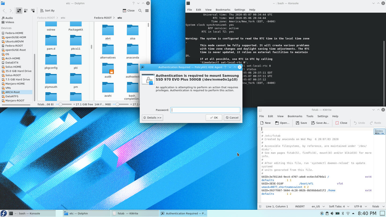Screen dimensions: 386x217
Task: Switch Dolphin to Icons view mode
Action: click(19, 10)
